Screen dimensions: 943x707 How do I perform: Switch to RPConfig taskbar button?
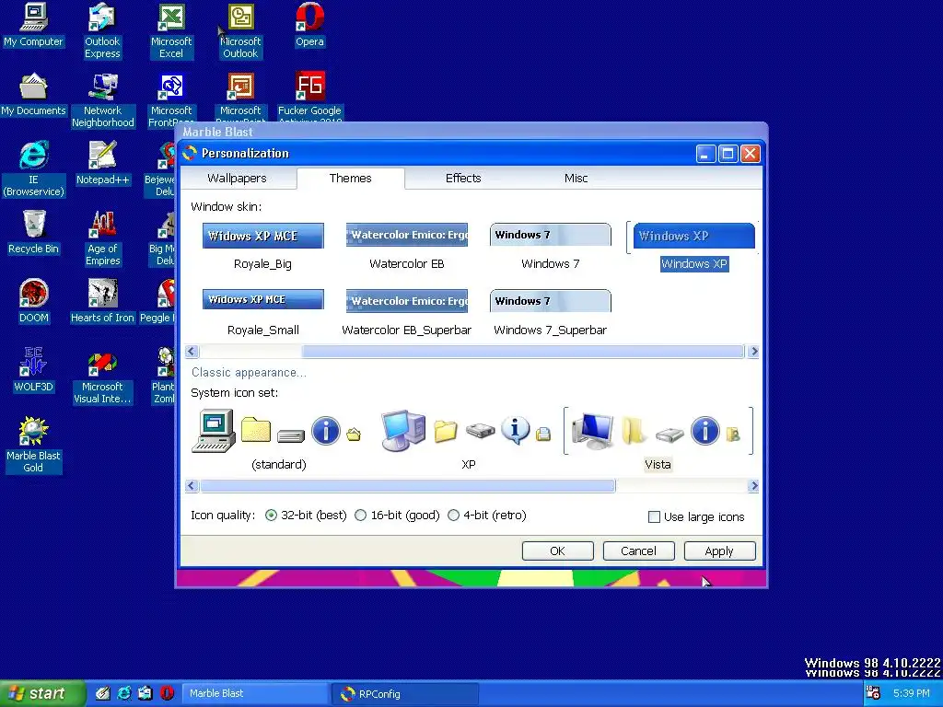[x=406, y=693]
